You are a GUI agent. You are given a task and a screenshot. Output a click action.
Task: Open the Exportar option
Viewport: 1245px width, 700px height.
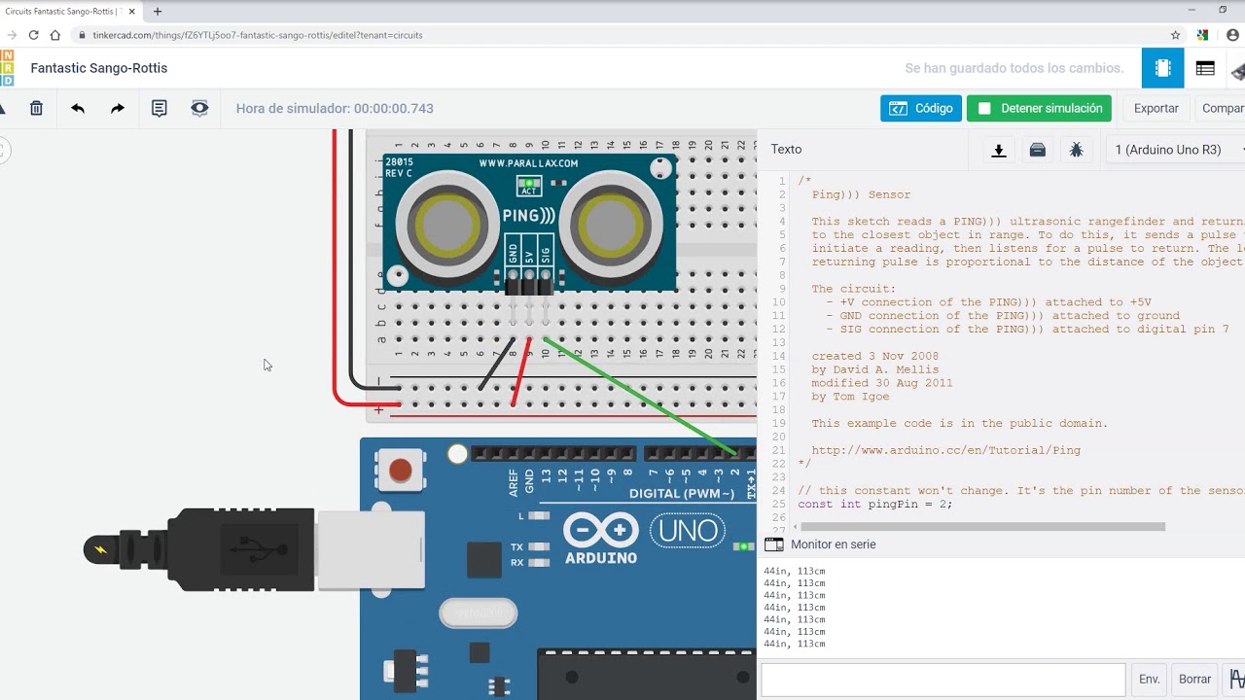[x=1156, y=108]
